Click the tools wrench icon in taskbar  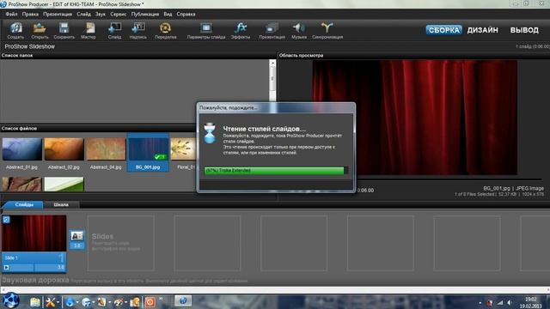coord(51,302)
